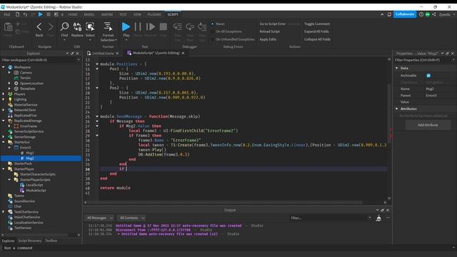This screenshot has width=457, height=257.
Task: Open the Replace tool
Action: pos(77,27)
